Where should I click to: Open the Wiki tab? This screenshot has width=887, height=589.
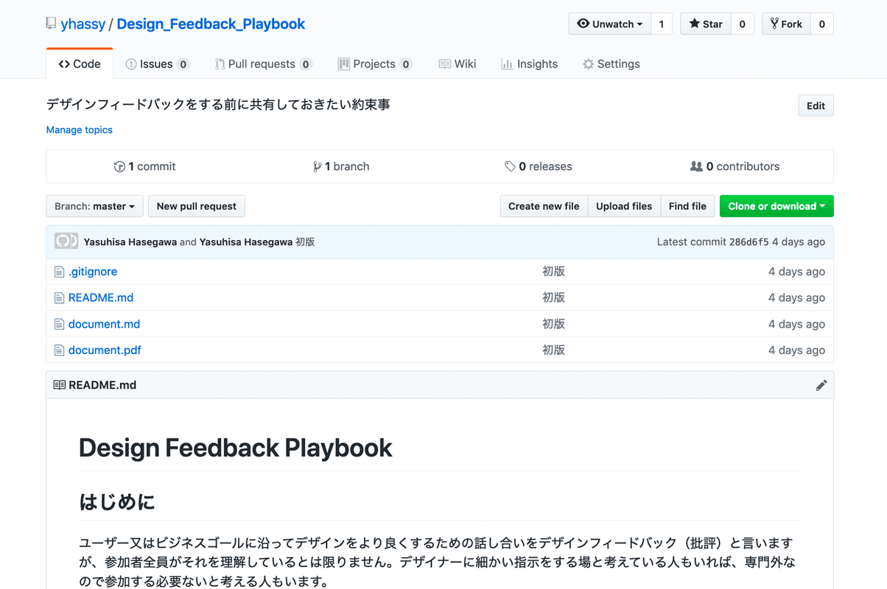coord(457,64)
